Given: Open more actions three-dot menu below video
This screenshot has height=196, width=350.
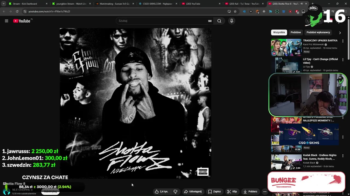Looking at the screenshot, I should 265,192.
